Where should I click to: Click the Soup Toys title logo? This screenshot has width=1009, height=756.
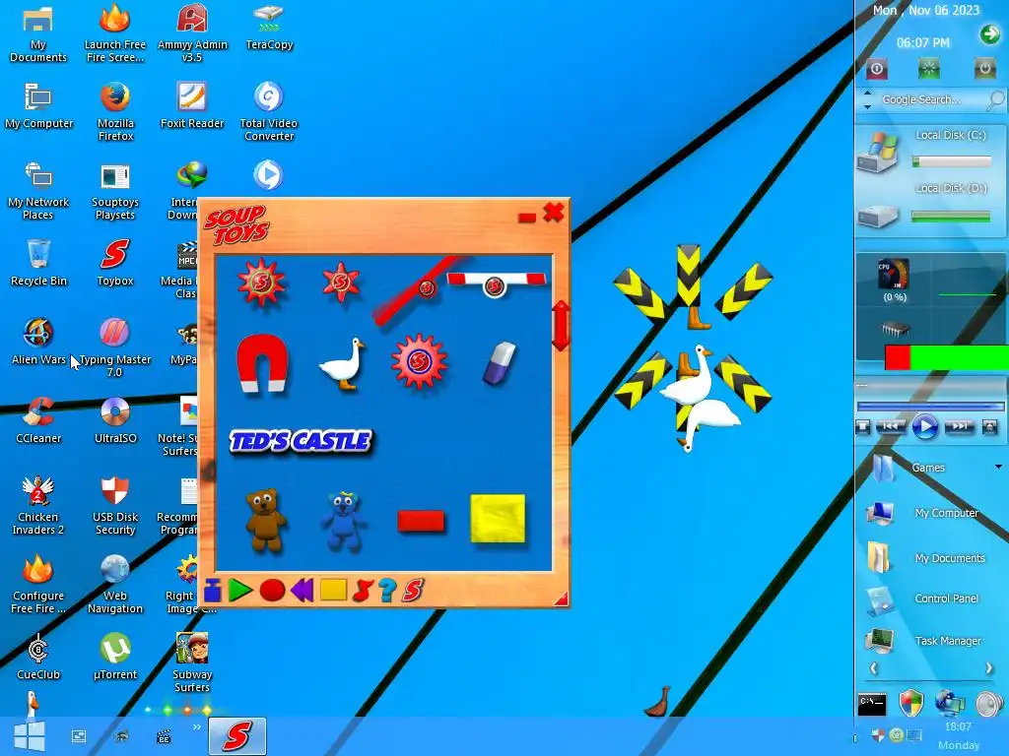[x=237, y=224]
